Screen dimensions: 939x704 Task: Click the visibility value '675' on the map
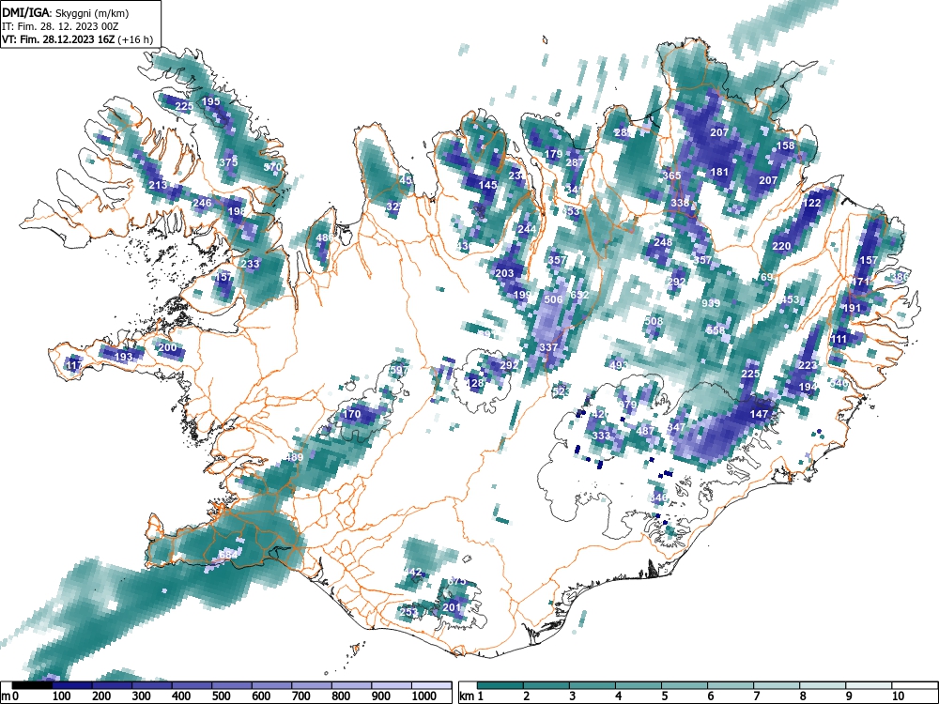[456, 581]
